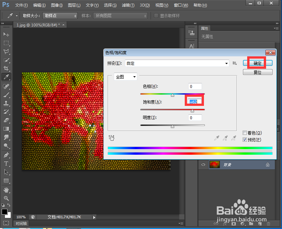The height and width of the screenshot is (229, 282).
Task: Open the clone source panel icon
Action: pyautogui.click(x=192, y=33)
